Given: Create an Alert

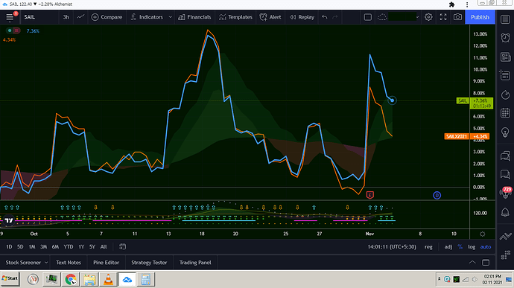Looking at the screenshot, I should [x=270, y=17].
